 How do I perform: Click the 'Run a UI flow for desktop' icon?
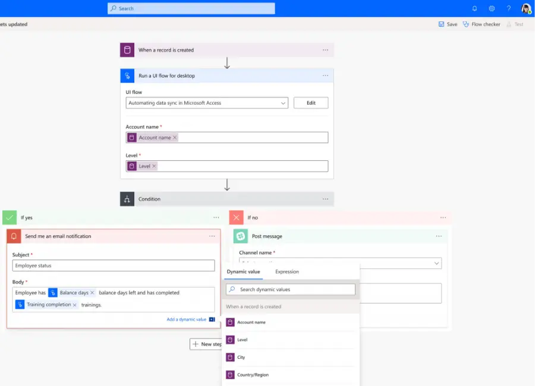[127, 75]
